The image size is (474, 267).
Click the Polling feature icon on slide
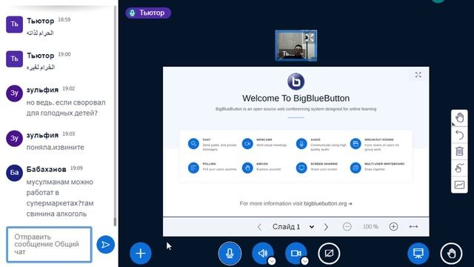coord(193,168)
